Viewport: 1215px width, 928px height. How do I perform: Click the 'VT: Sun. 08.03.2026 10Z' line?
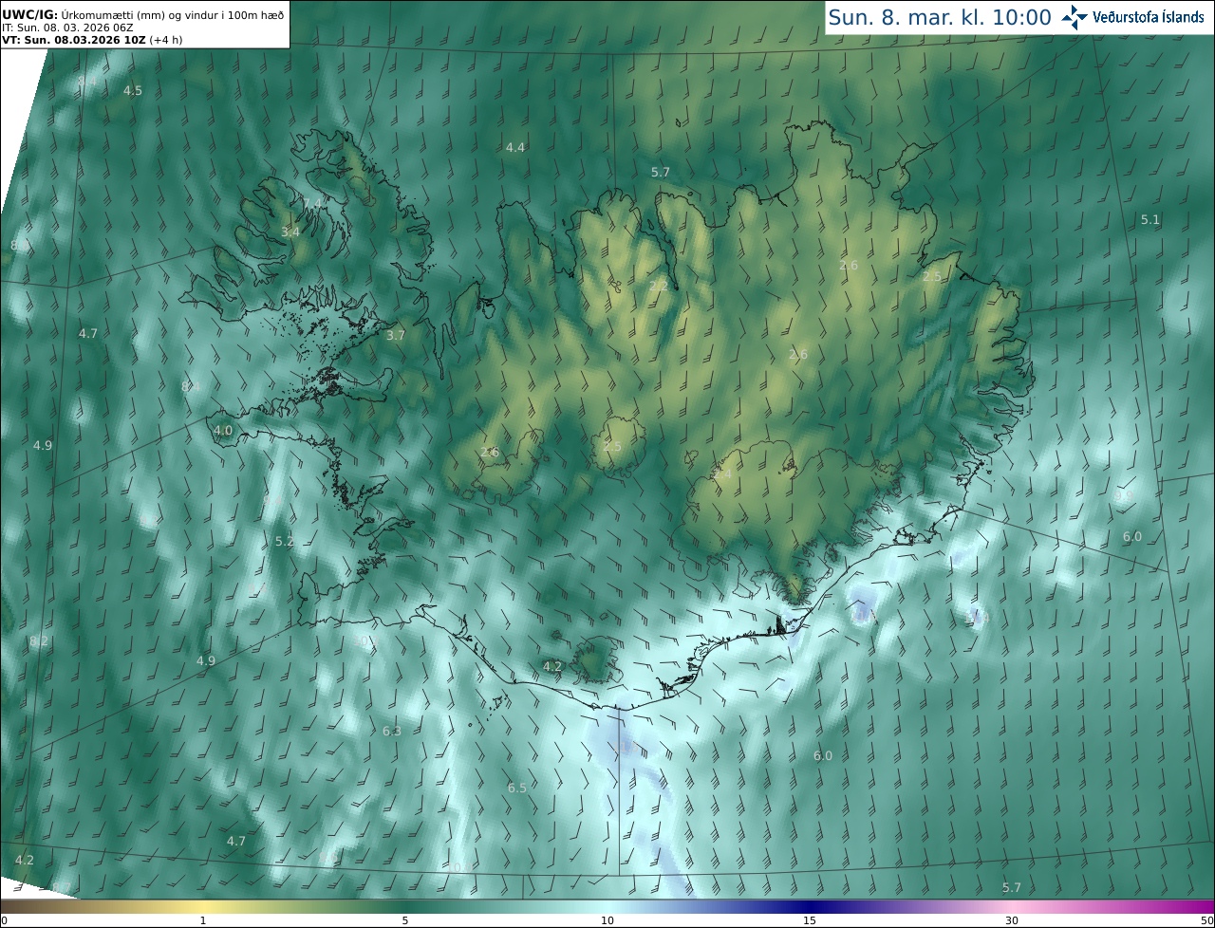74,40
